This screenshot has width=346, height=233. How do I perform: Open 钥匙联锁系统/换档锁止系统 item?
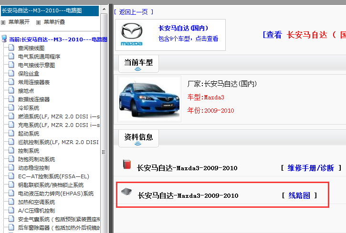click(51, 185)
